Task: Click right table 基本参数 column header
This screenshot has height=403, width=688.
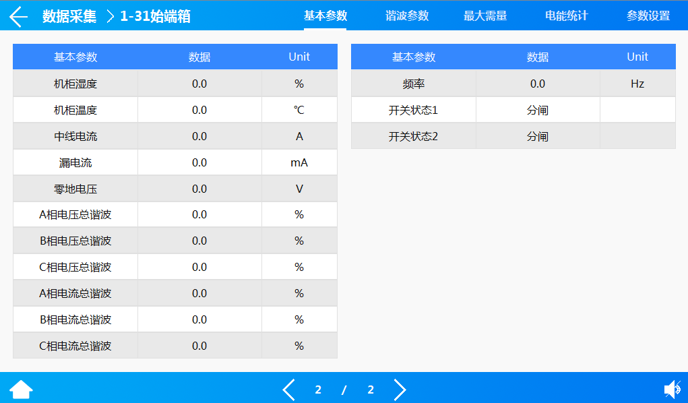Action: [x=413, y=57]
